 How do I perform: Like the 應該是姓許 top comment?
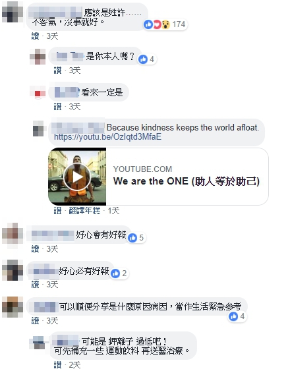coord(36,36)
